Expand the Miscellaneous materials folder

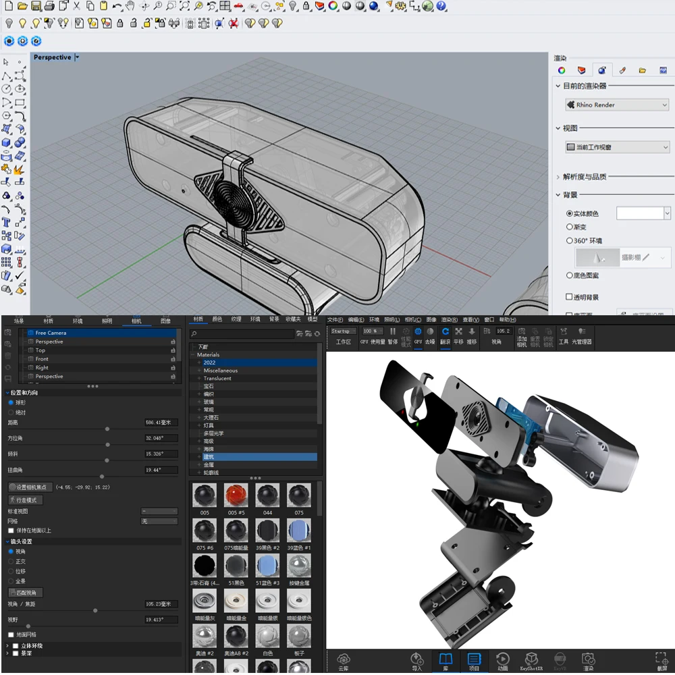[x=199, y=371]
